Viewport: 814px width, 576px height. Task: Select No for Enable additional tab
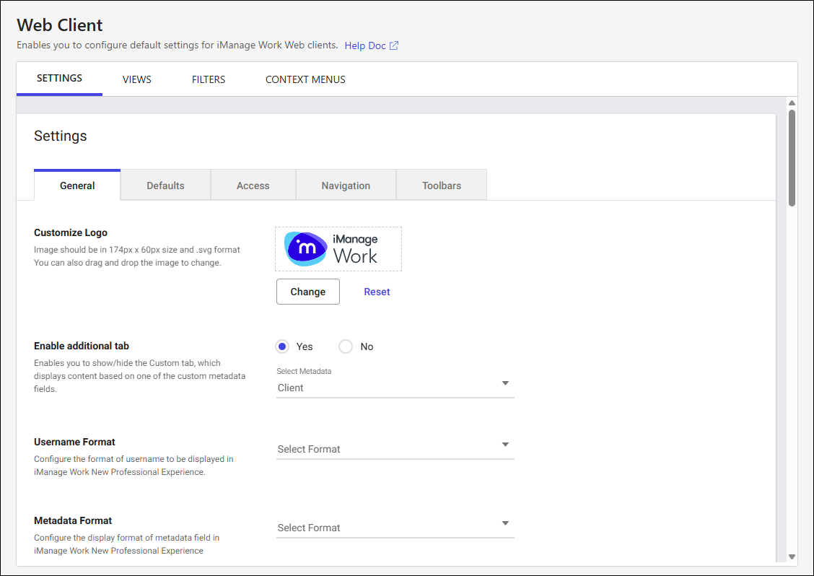point(346,346)
